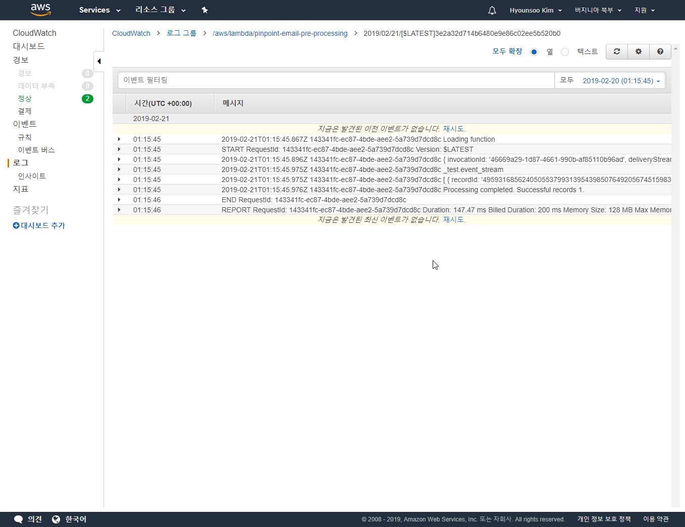685x527 pixels.
Task: Open the 지원 support dropdown
Action: (x=645, y=10)
